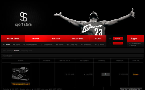Select the SOCCER category
The width and height of the screenshot is (145, 90).
click(x=56, y=39)
